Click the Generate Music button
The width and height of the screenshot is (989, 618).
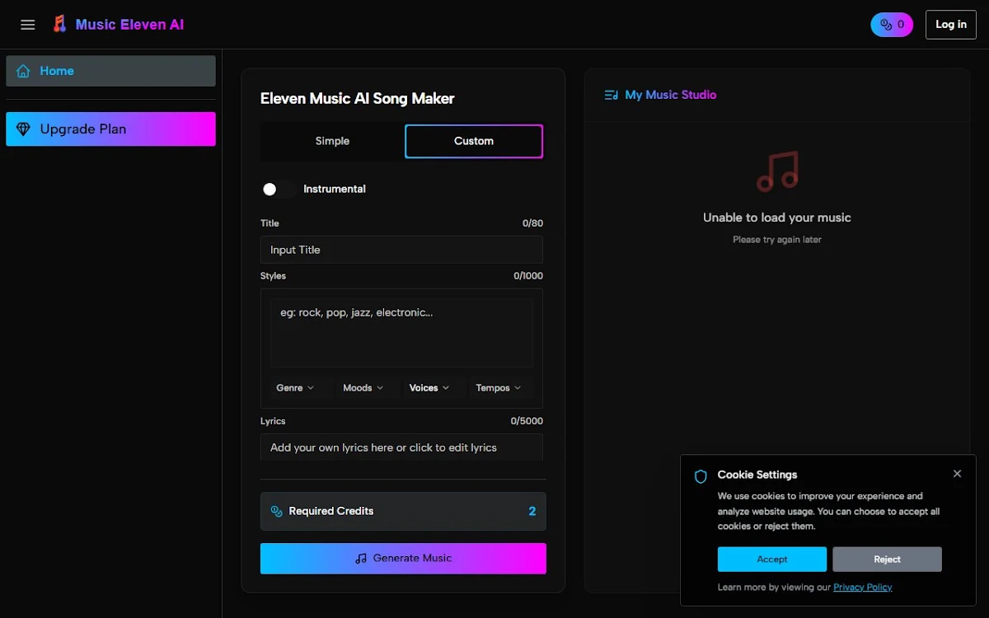pos(403,559)
